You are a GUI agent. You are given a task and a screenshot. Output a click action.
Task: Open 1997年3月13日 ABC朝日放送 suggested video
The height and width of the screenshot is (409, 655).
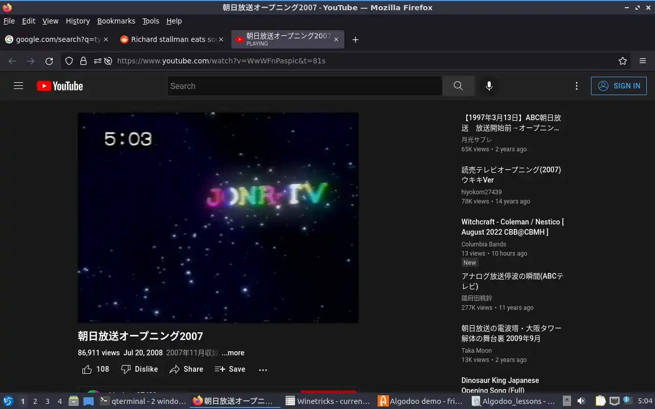511,123
